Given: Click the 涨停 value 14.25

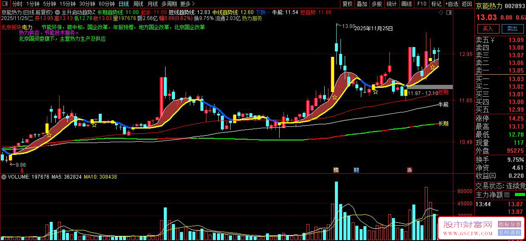Looking at the screenshot, I should (517, 119).
